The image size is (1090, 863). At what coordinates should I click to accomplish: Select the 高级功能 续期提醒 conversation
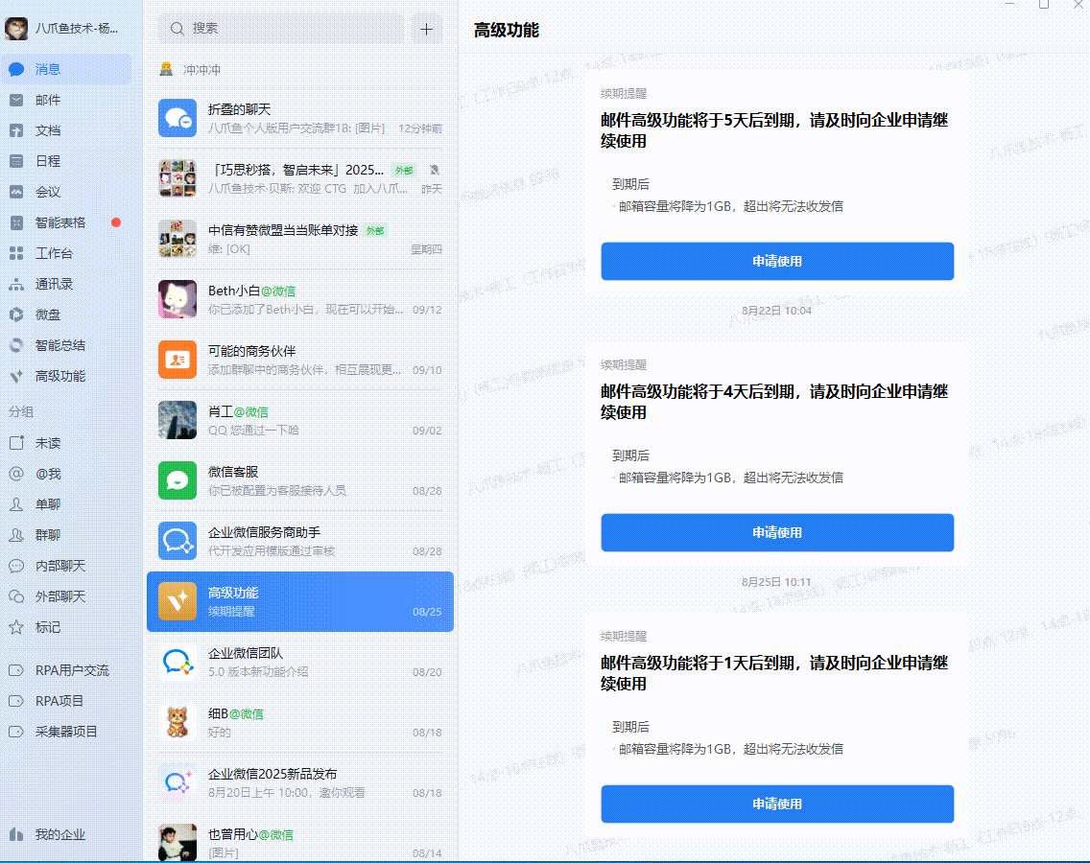tap(300, 602)
